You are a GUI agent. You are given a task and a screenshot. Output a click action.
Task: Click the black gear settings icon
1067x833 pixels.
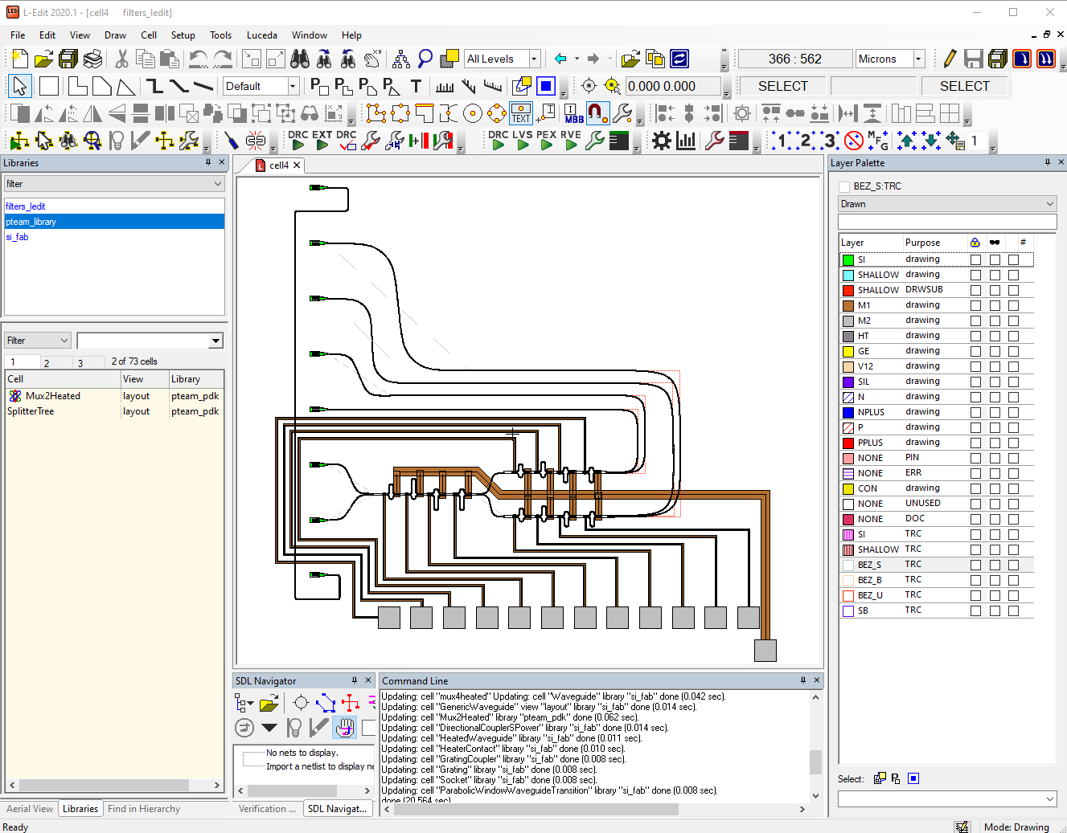coord(661,141)
